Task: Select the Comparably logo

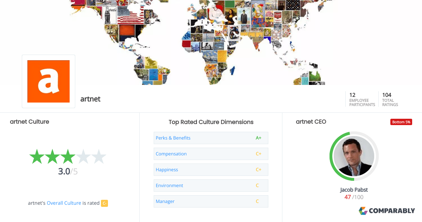Action: click(x=386, y=211)
